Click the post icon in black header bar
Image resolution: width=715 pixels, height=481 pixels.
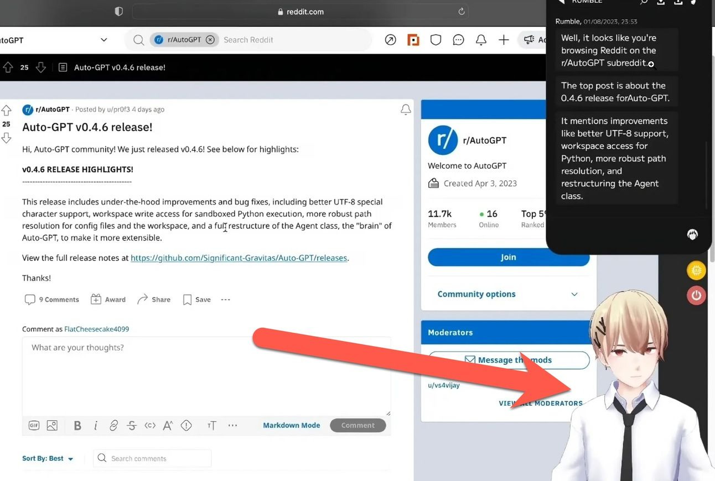tap(63, 67)
